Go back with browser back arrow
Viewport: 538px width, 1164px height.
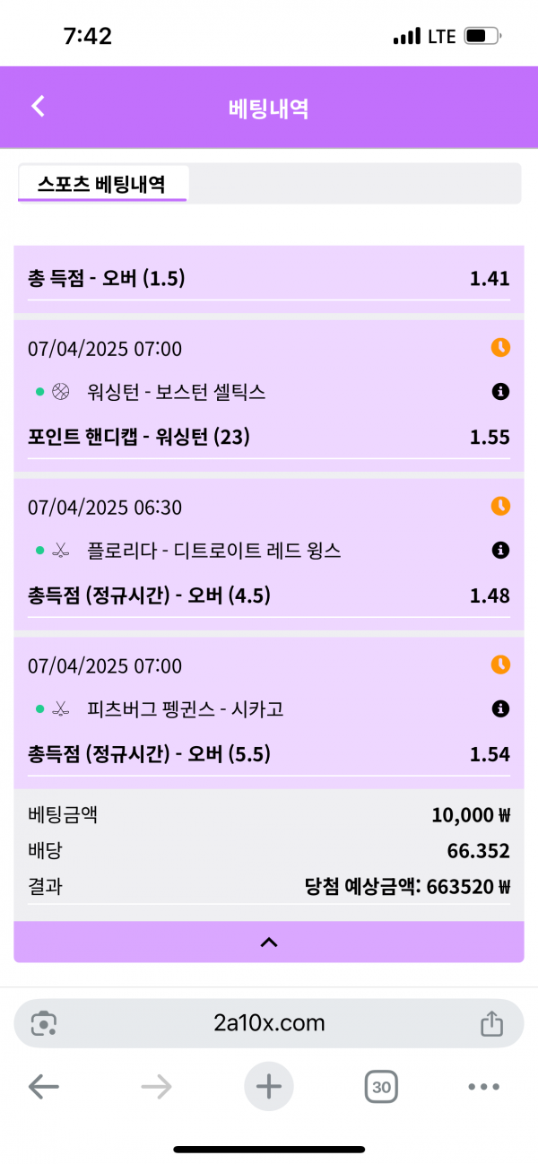tap(43, 1088)
